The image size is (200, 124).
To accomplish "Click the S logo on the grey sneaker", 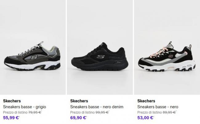I will click(x=34, y=57).
